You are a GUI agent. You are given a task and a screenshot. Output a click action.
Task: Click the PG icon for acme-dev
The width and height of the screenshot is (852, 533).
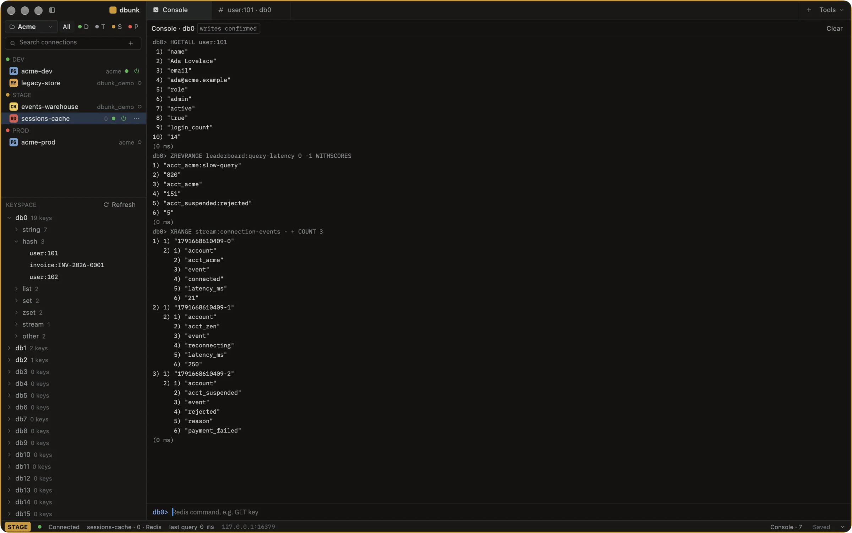[x=13, y=71]
